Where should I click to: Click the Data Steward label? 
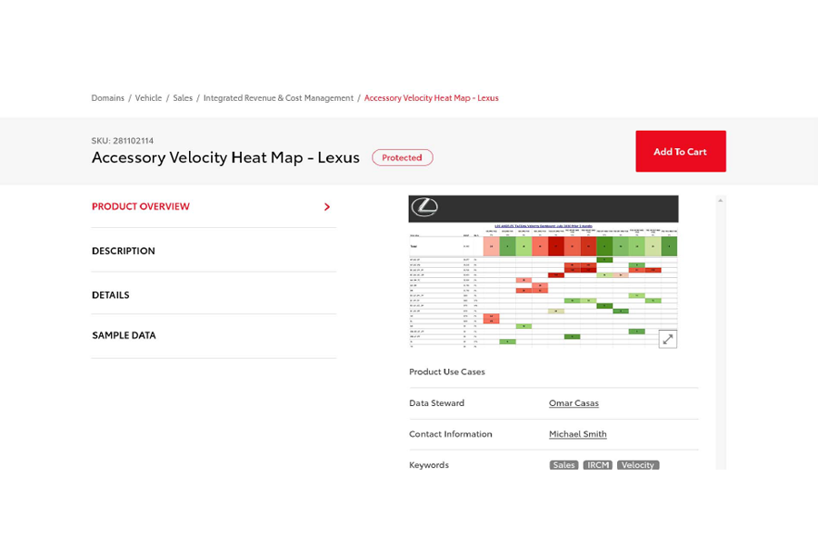pyautogui.click(x=436, y=403)
